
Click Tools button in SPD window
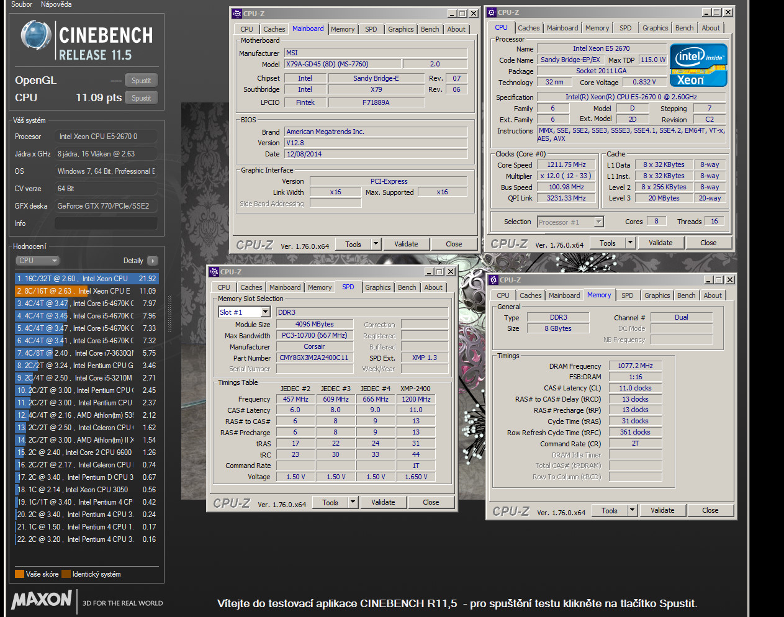pyautogui.click(x=330, y=503)
